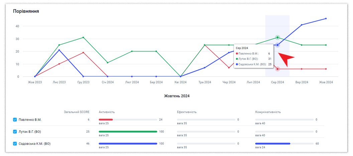Click the highlighted blue point at Сер 2024
Image resolution: width=353 pixels, height=156 pixels.
coord(277,45)
